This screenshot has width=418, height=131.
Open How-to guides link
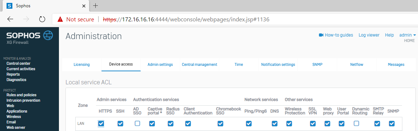coord(339,35)
